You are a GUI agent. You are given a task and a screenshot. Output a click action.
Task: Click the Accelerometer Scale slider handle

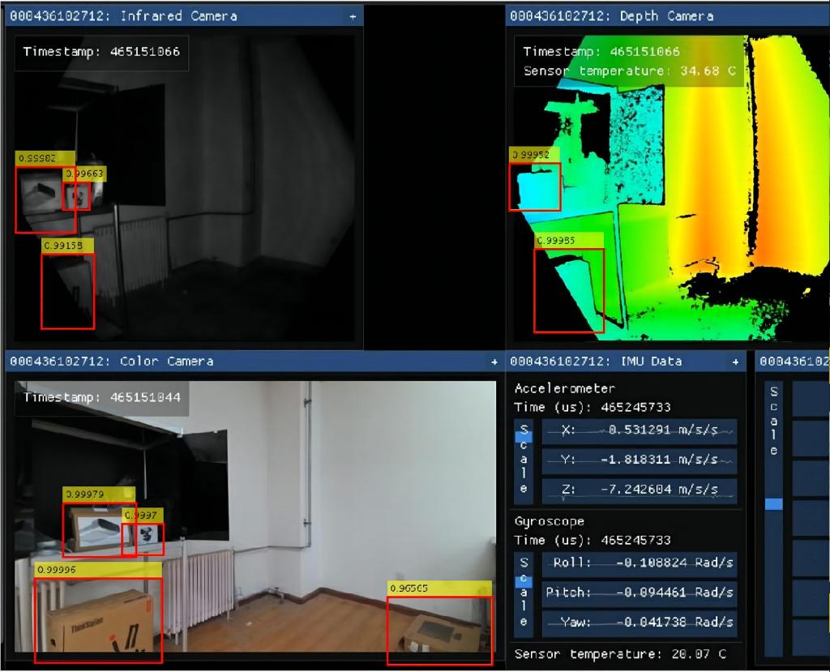click(524, 437)
